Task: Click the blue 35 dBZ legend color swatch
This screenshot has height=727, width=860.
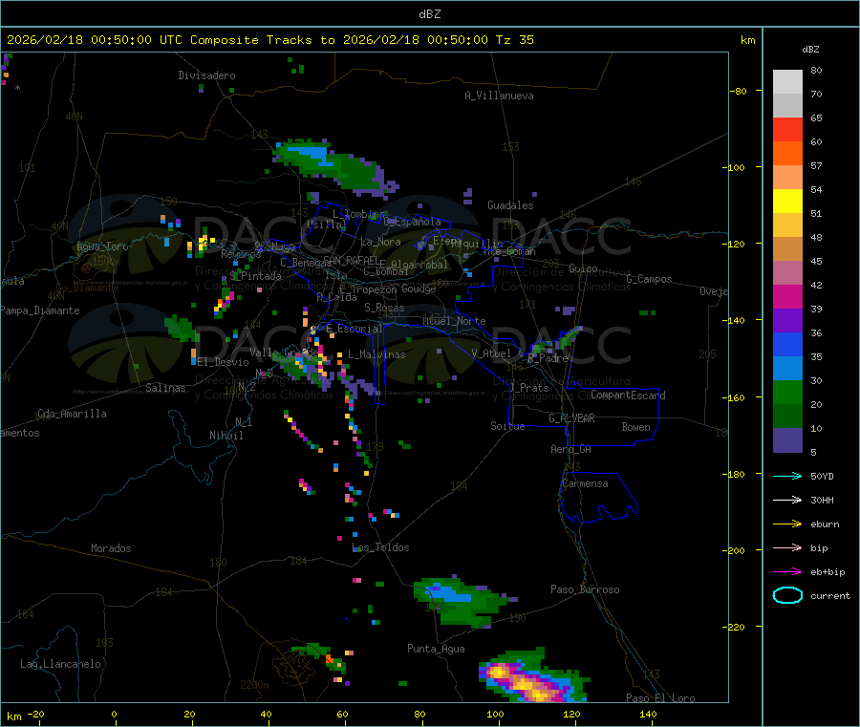Action: click(x=787, y=344)
